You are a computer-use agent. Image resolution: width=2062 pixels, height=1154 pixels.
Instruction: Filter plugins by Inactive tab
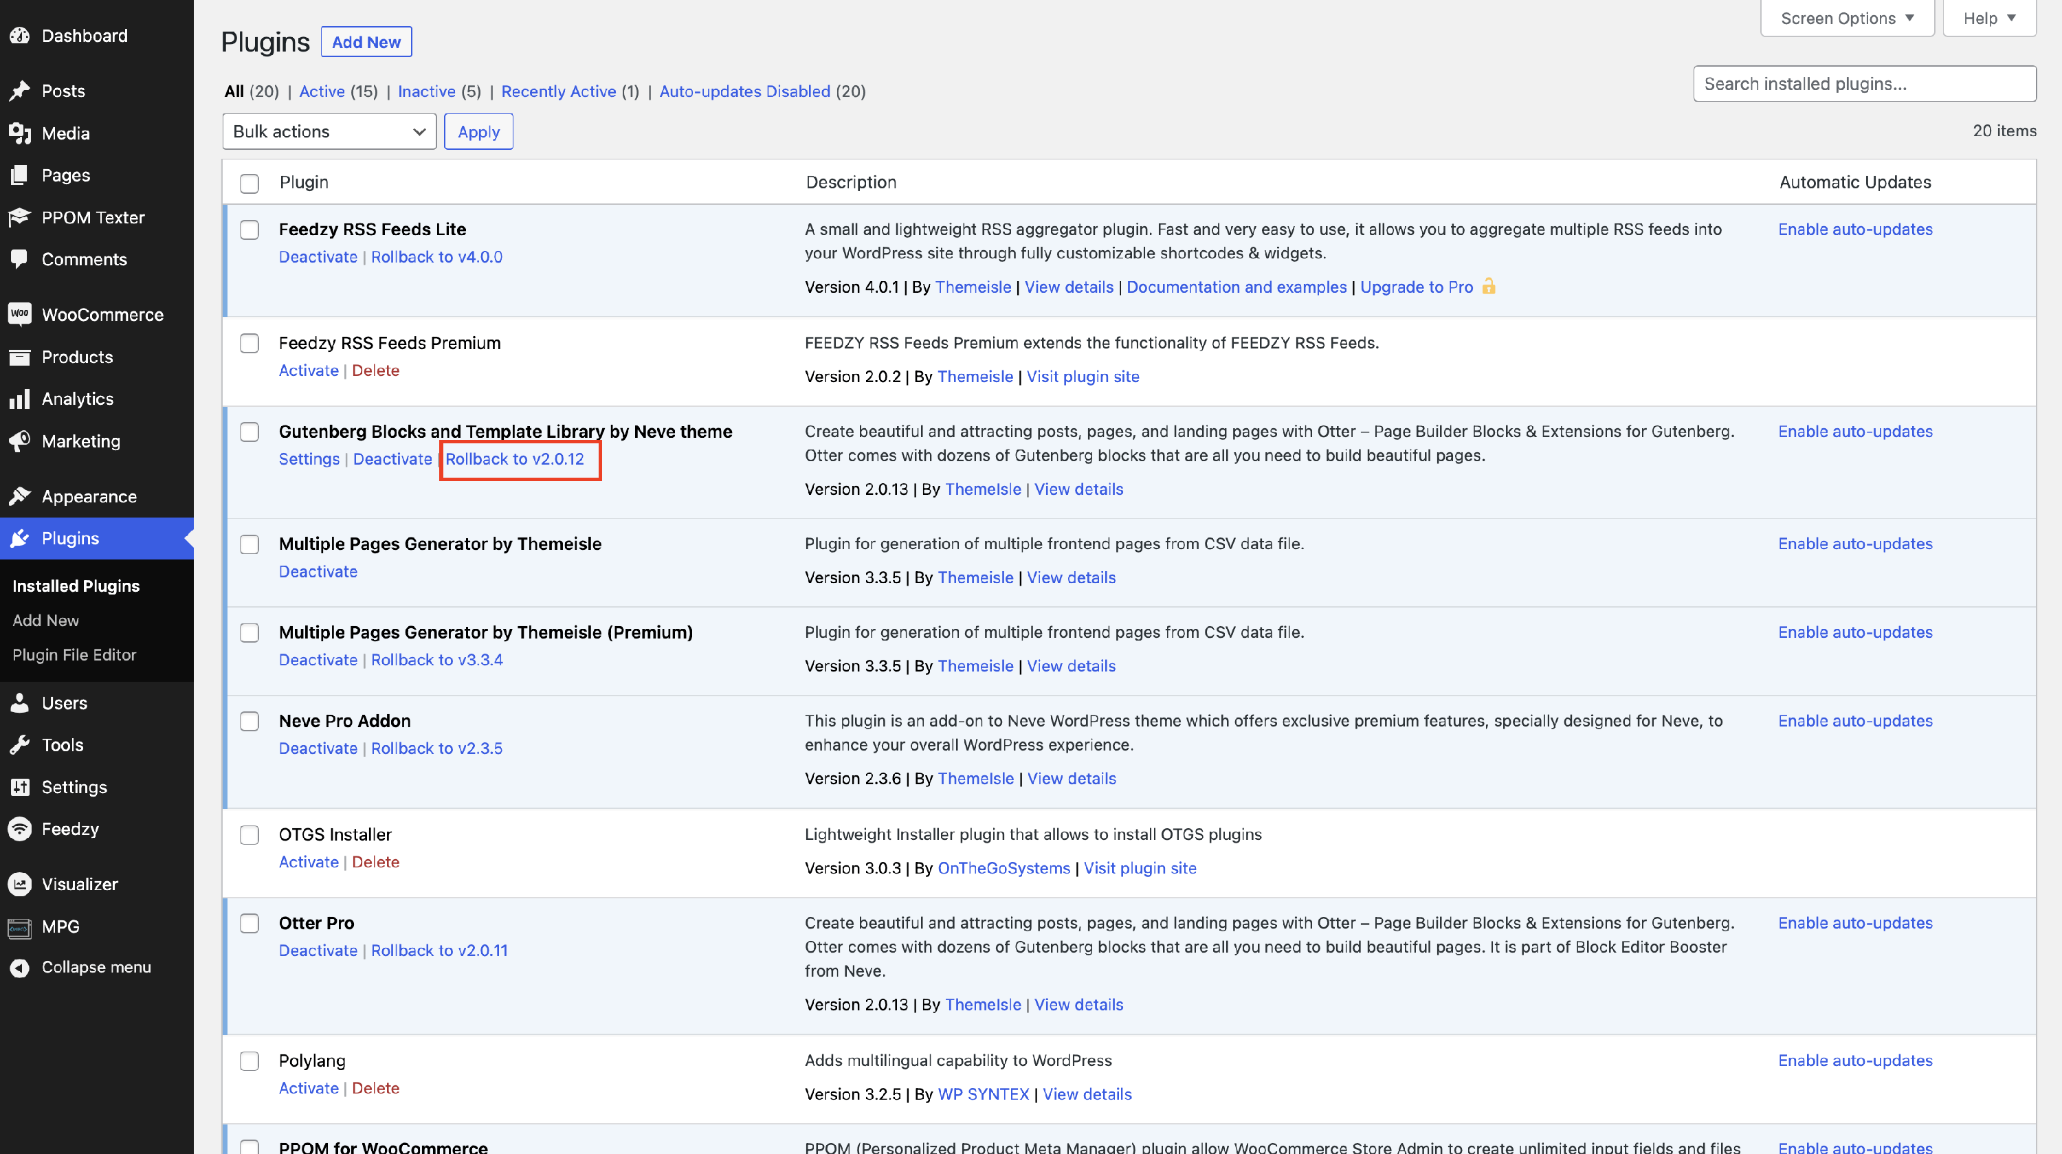(x=426, y=91)
